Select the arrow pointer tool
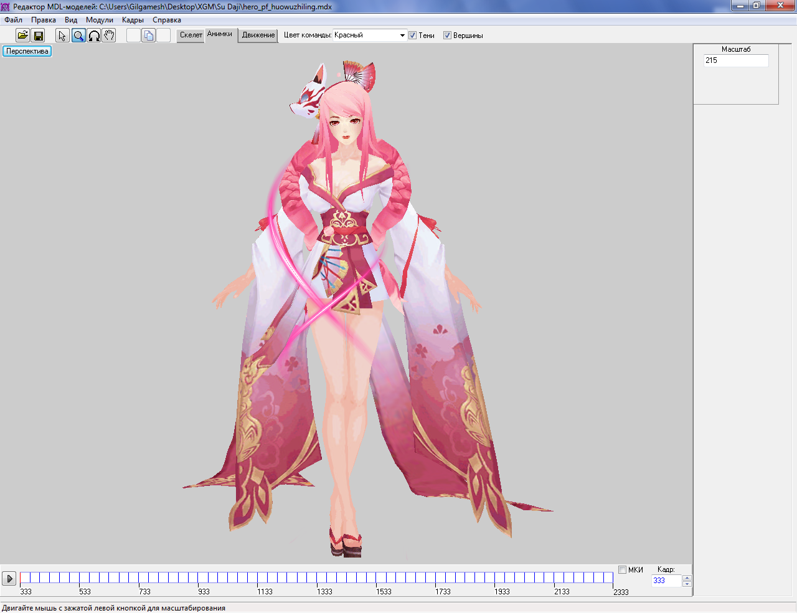Image resolution: width=797 pixels, height=613 pixels. pos(62,36)
